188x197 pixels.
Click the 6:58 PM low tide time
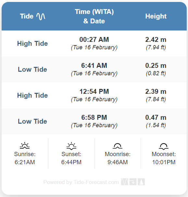point(94,117)
